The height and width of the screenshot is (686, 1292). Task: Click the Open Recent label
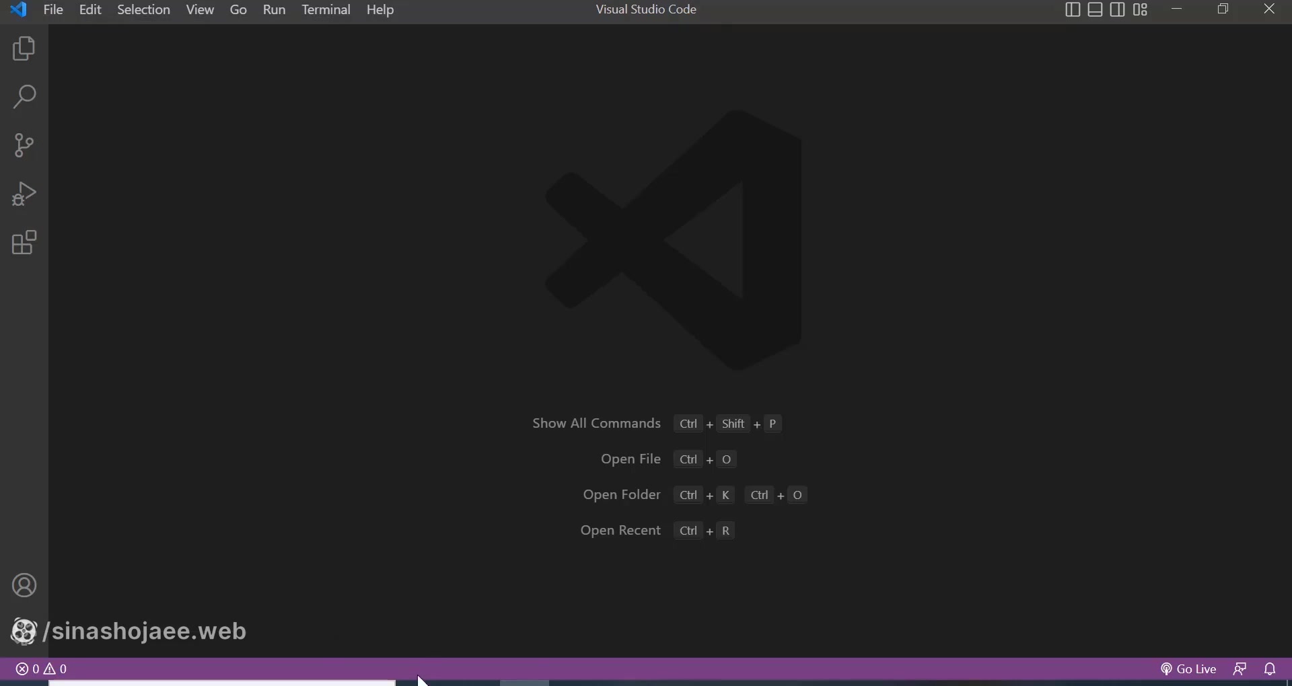620,531
